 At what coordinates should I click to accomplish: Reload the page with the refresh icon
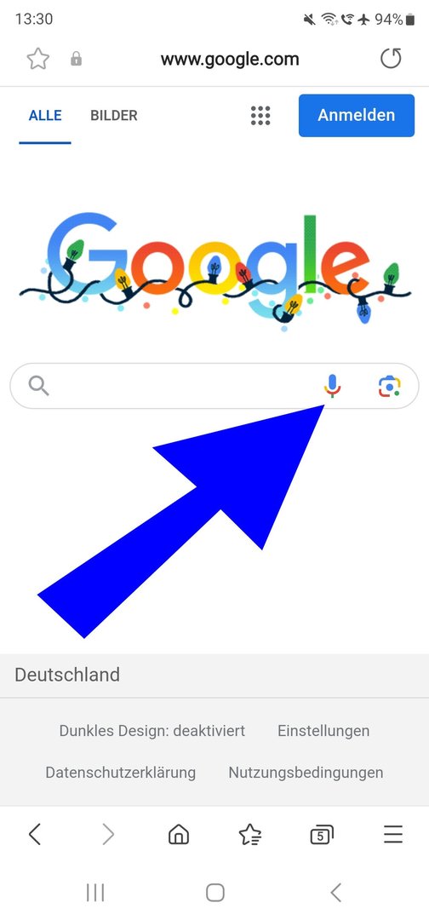[x=391, y=59]
